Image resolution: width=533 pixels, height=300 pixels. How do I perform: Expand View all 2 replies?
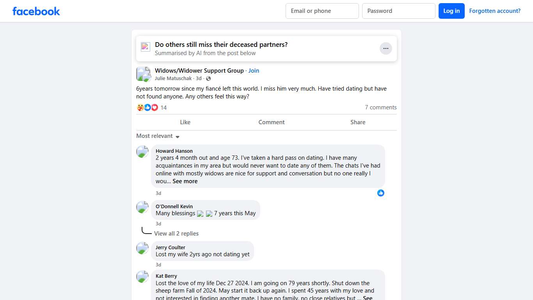[x=176, y=234]
